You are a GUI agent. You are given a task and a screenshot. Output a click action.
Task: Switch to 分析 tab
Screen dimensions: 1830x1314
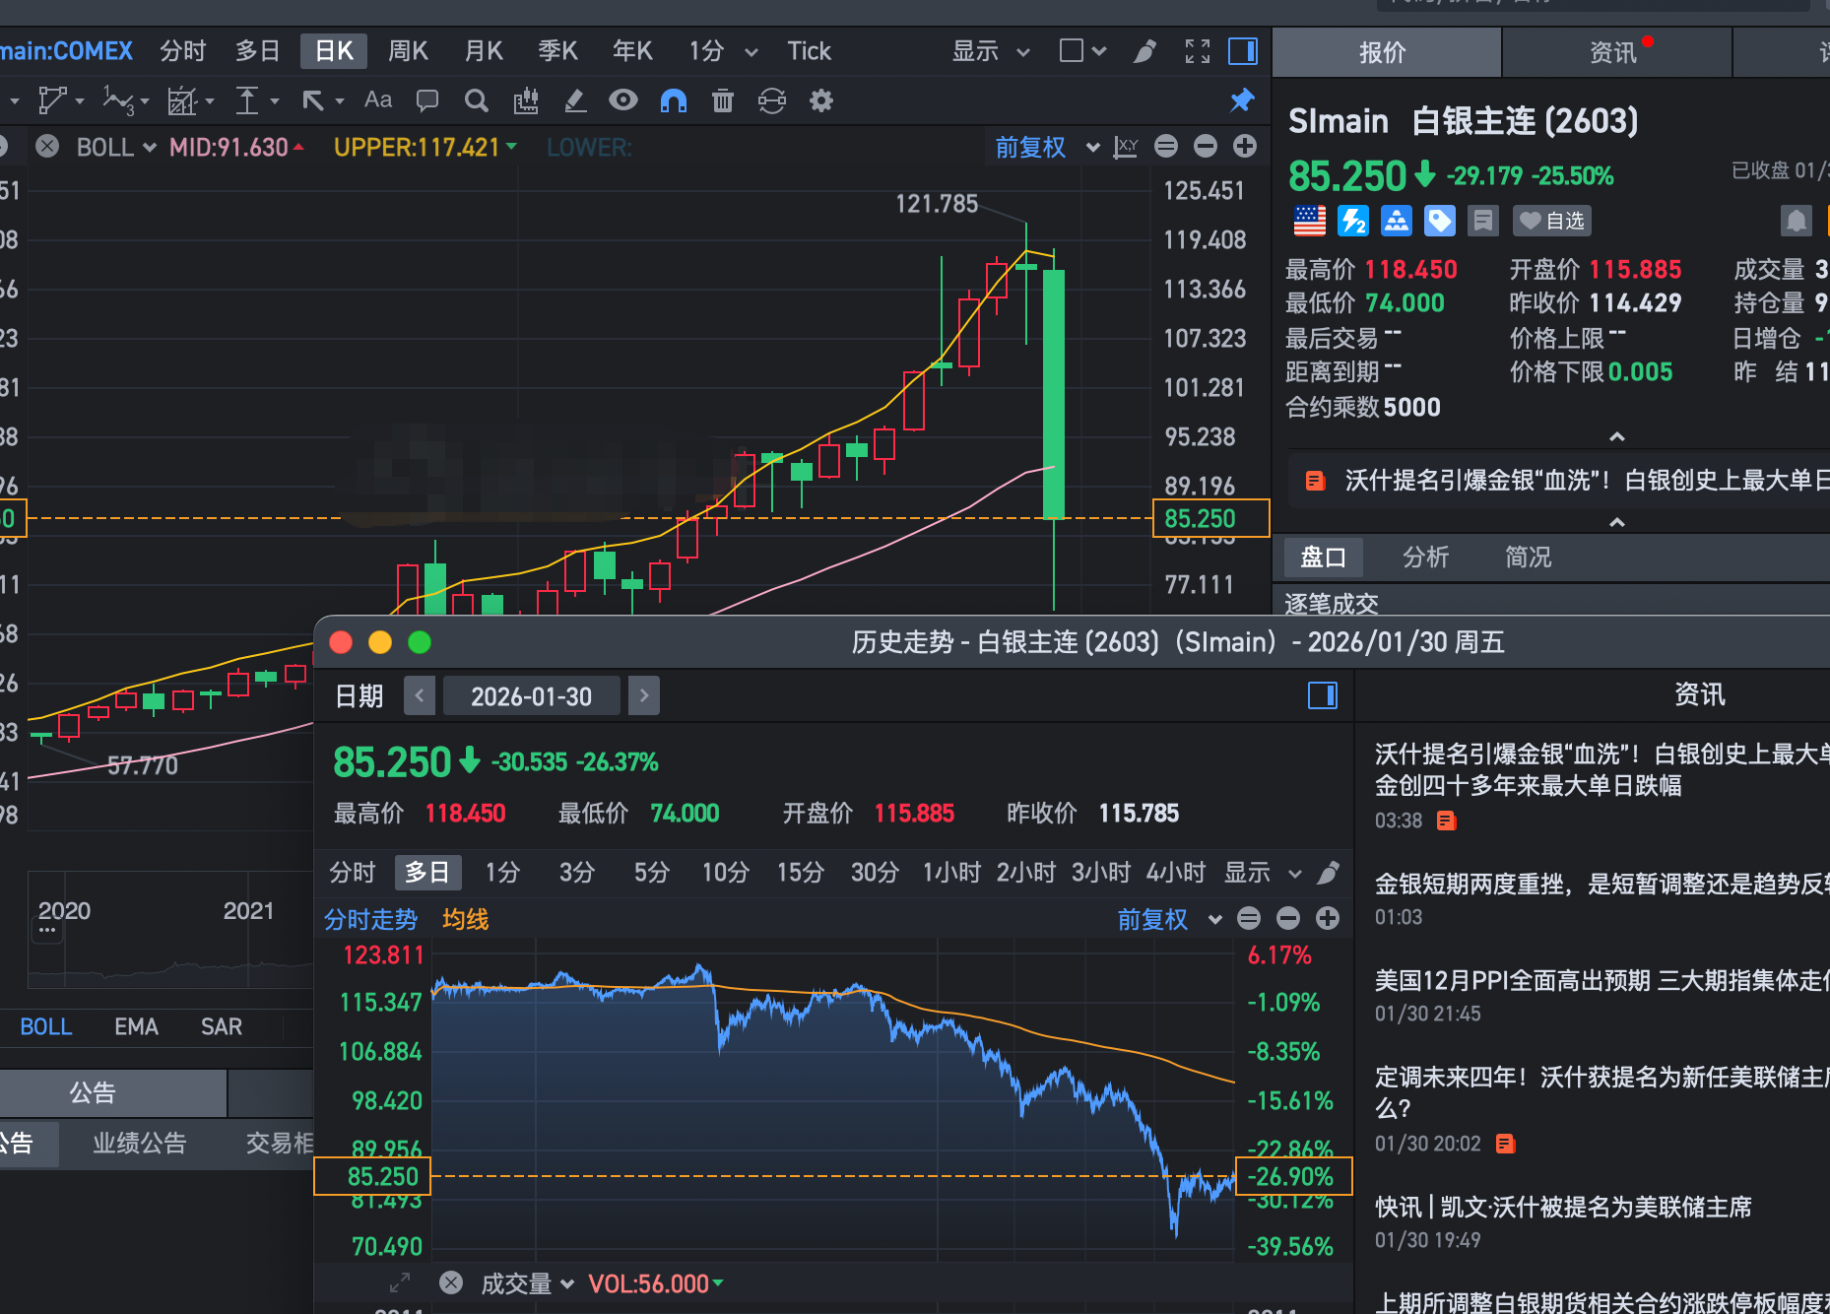click(x=1425, y=558)
